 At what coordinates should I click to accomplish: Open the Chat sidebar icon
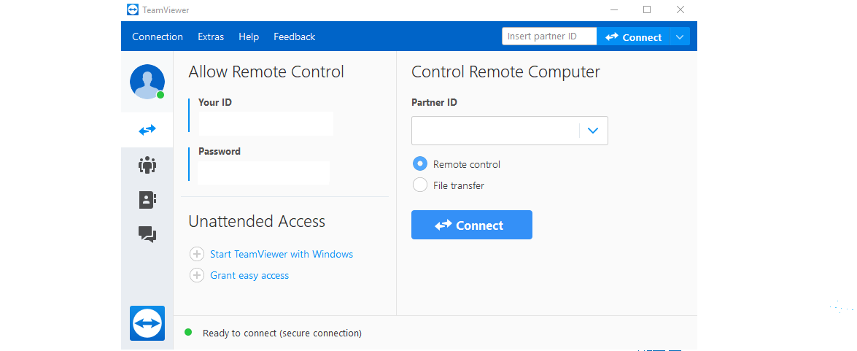point(147,234)
